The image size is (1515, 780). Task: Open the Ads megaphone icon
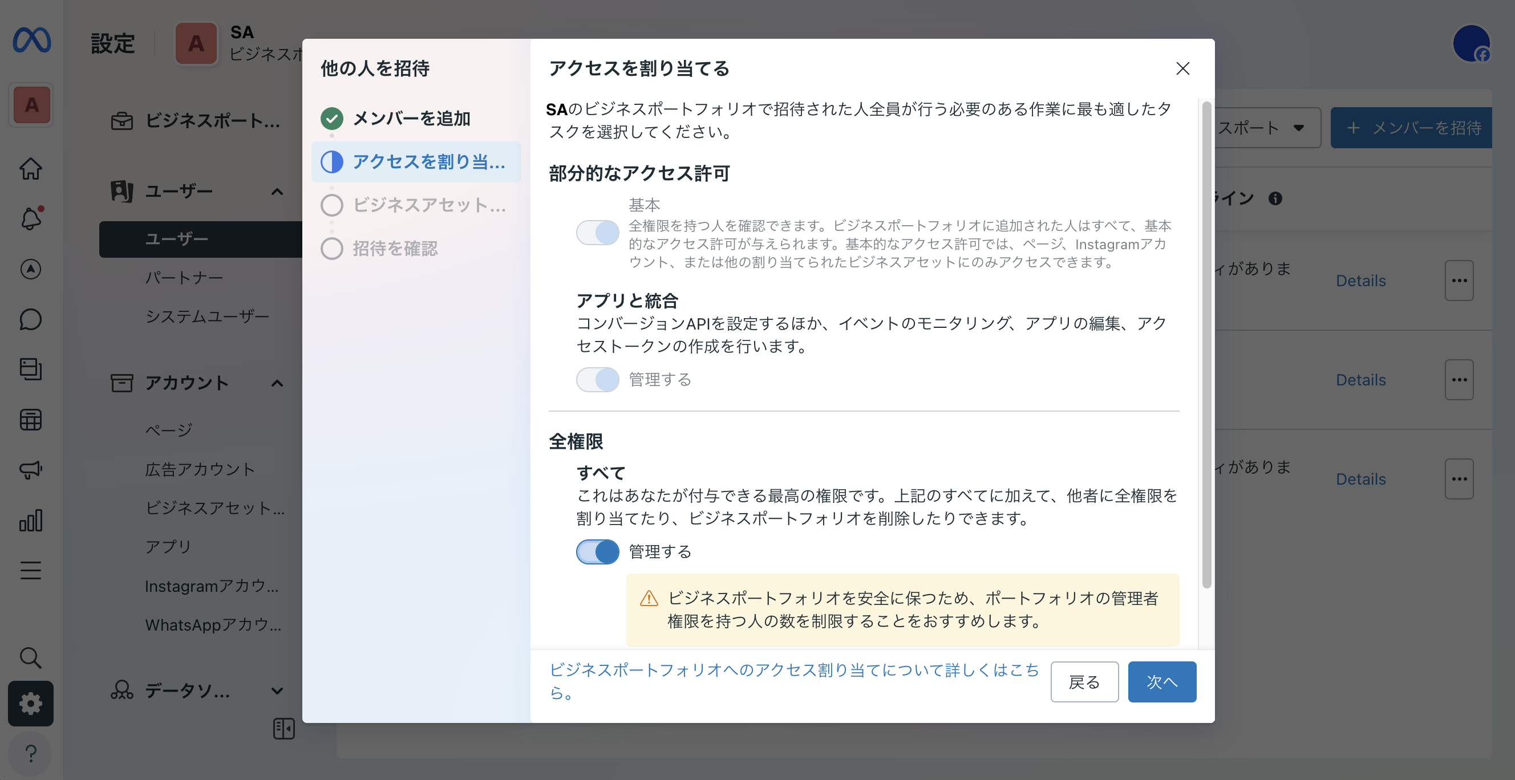click(x=30, y=470)
